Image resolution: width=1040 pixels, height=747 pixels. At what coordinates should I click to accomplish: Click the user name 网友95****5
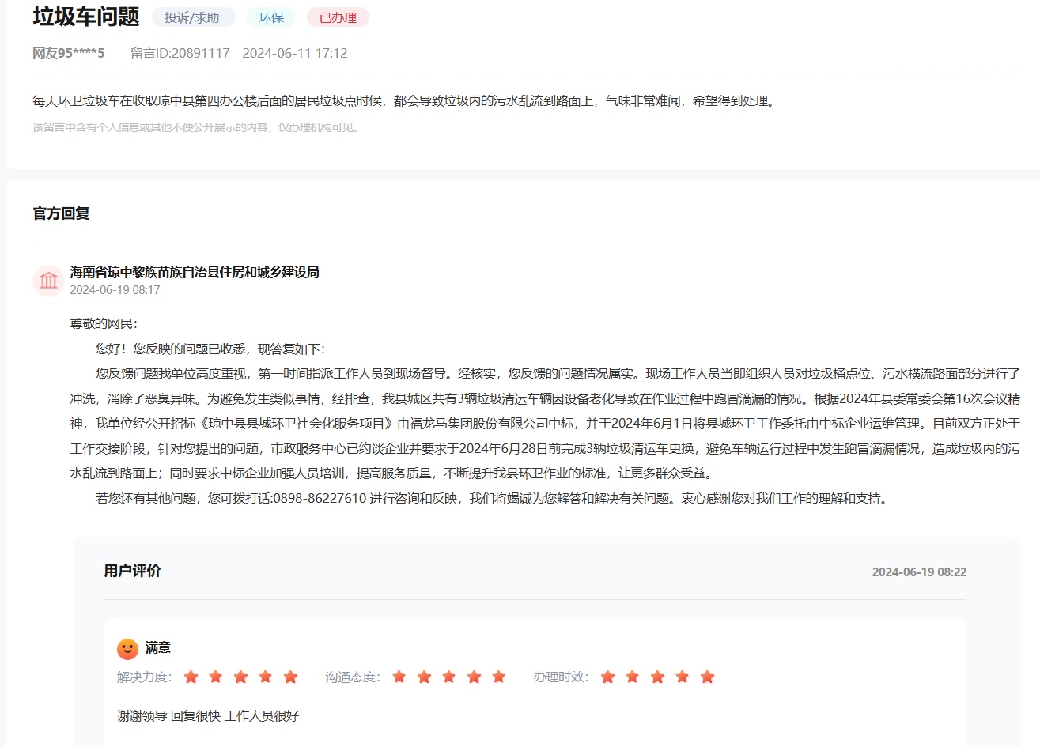(x=69, y=53)
